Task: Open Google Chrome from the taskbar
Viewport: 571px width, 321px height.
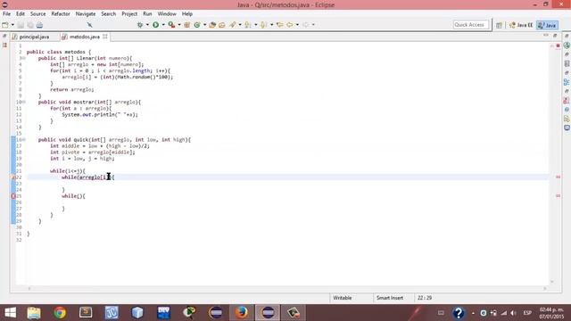Action: pyautogui.click(x=60, y=313)
